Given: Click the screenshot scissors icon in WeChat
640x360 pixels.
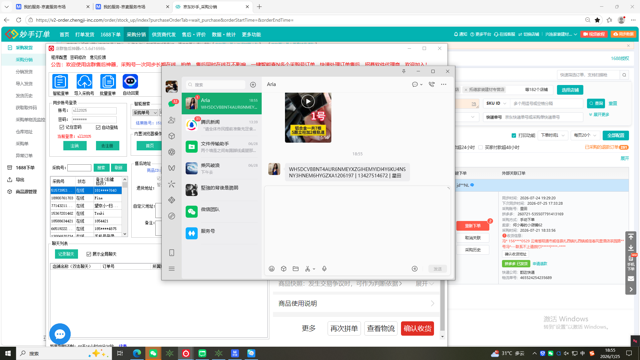Looking at the screenshot, I should coord(308,269).
